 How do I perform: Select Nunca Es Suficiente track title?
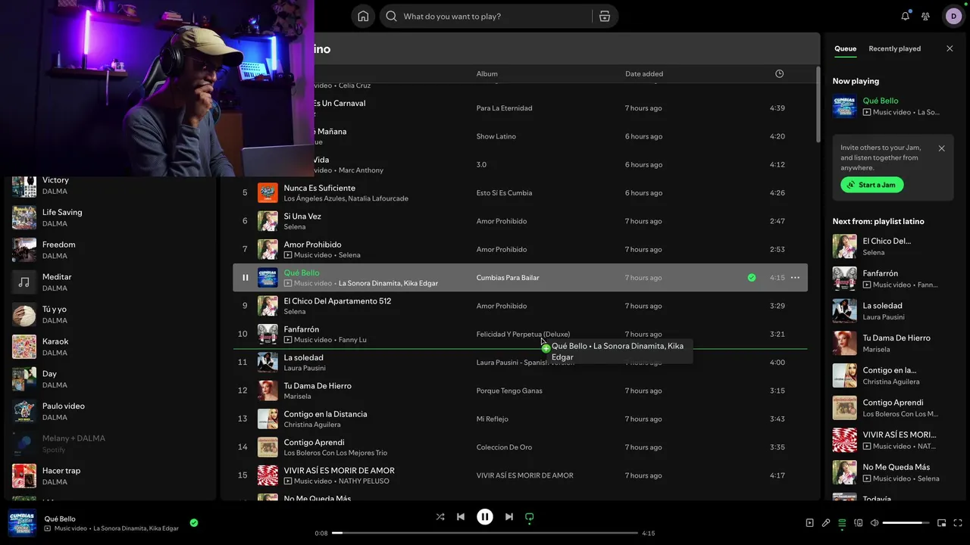coord(319,188)
